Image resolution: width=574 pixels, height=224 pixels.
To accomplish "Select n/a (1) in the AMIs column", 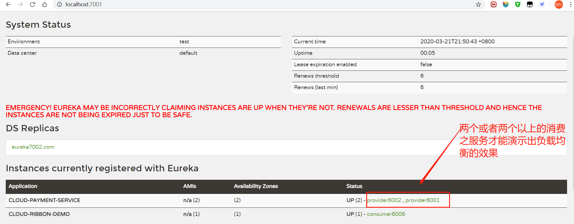I will pos(192,214).
